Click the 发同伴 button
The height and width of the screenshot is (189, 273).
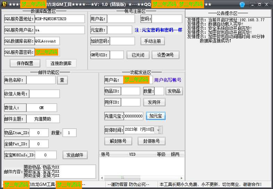pos(154,102)
